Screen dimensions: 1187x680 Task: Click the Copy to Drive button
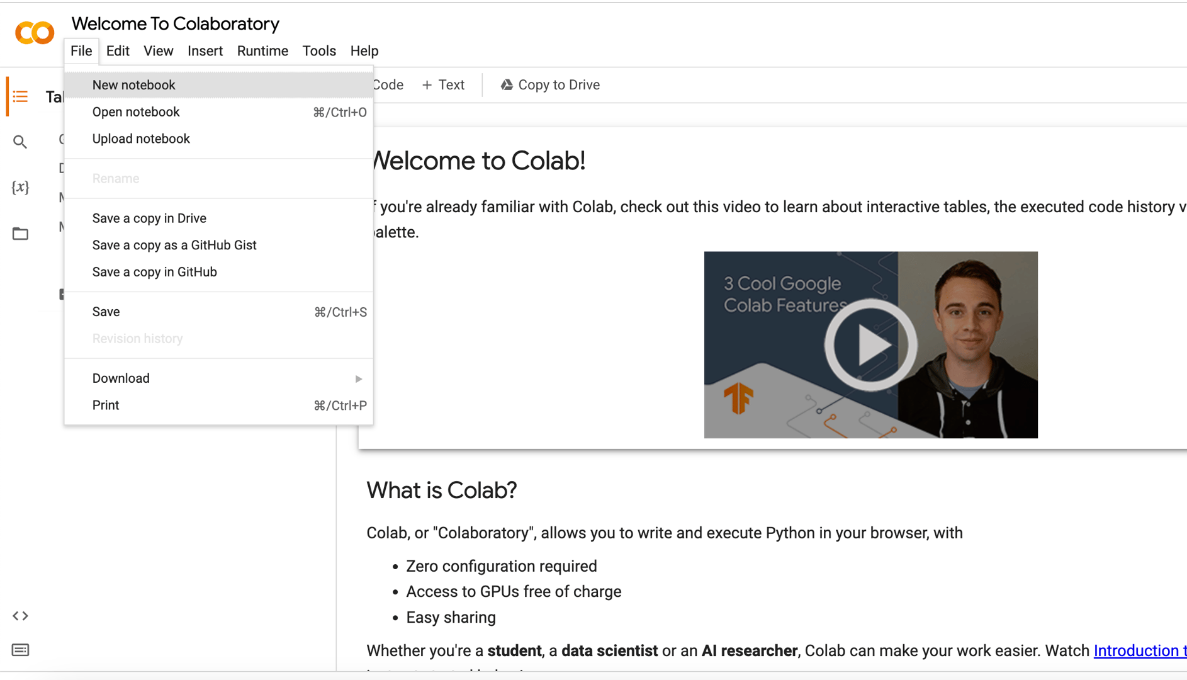coord(551,85)
